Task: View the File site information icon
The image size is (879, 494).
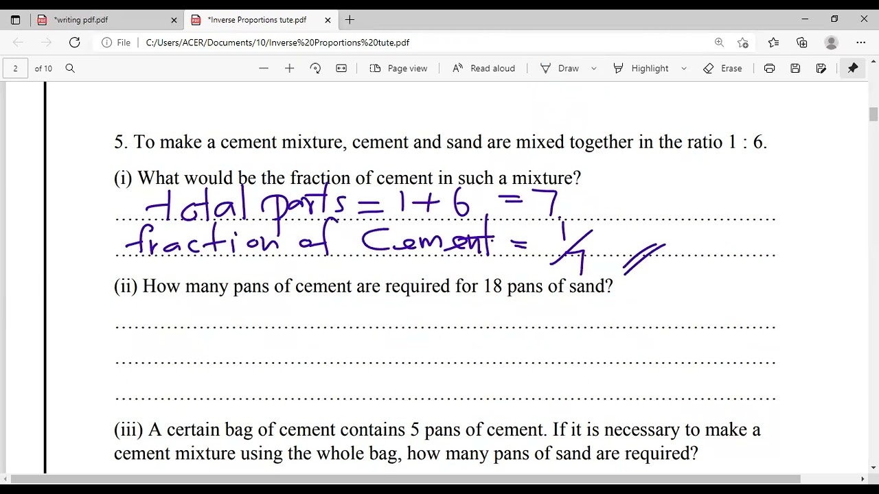Action: [x=116, y=43]
